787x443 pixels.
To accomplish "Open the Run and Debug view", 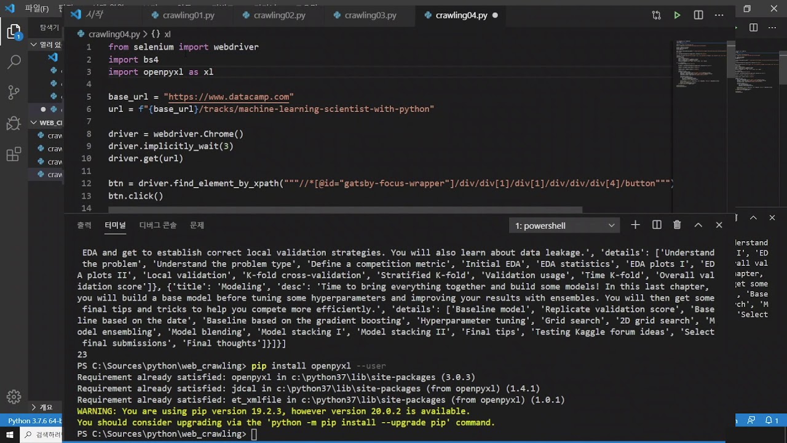I will (14, 124).
